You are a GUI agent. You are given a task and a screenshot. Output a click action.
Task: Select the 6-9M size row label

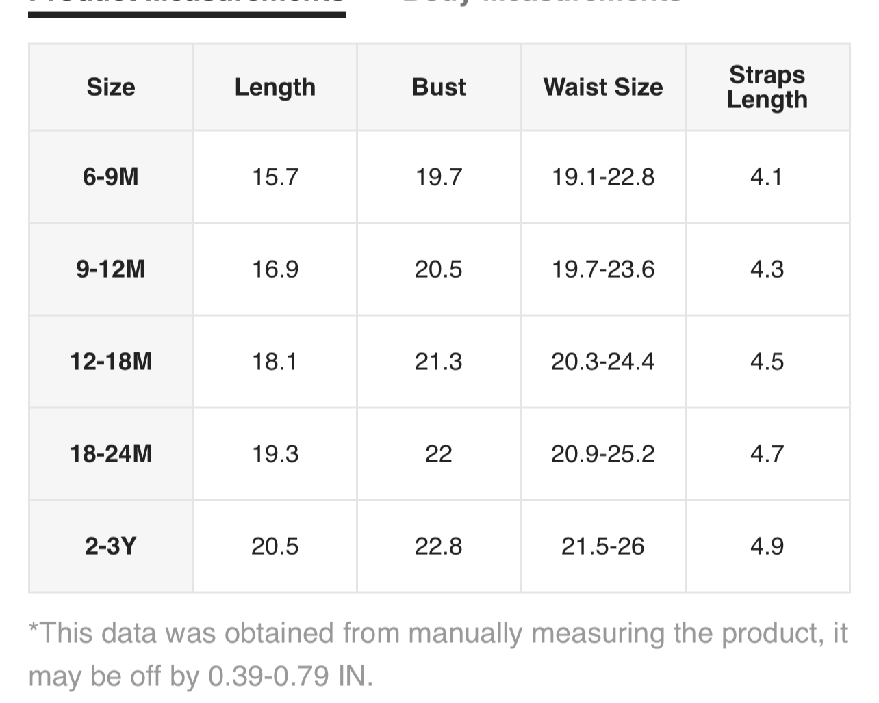[111, 177]
